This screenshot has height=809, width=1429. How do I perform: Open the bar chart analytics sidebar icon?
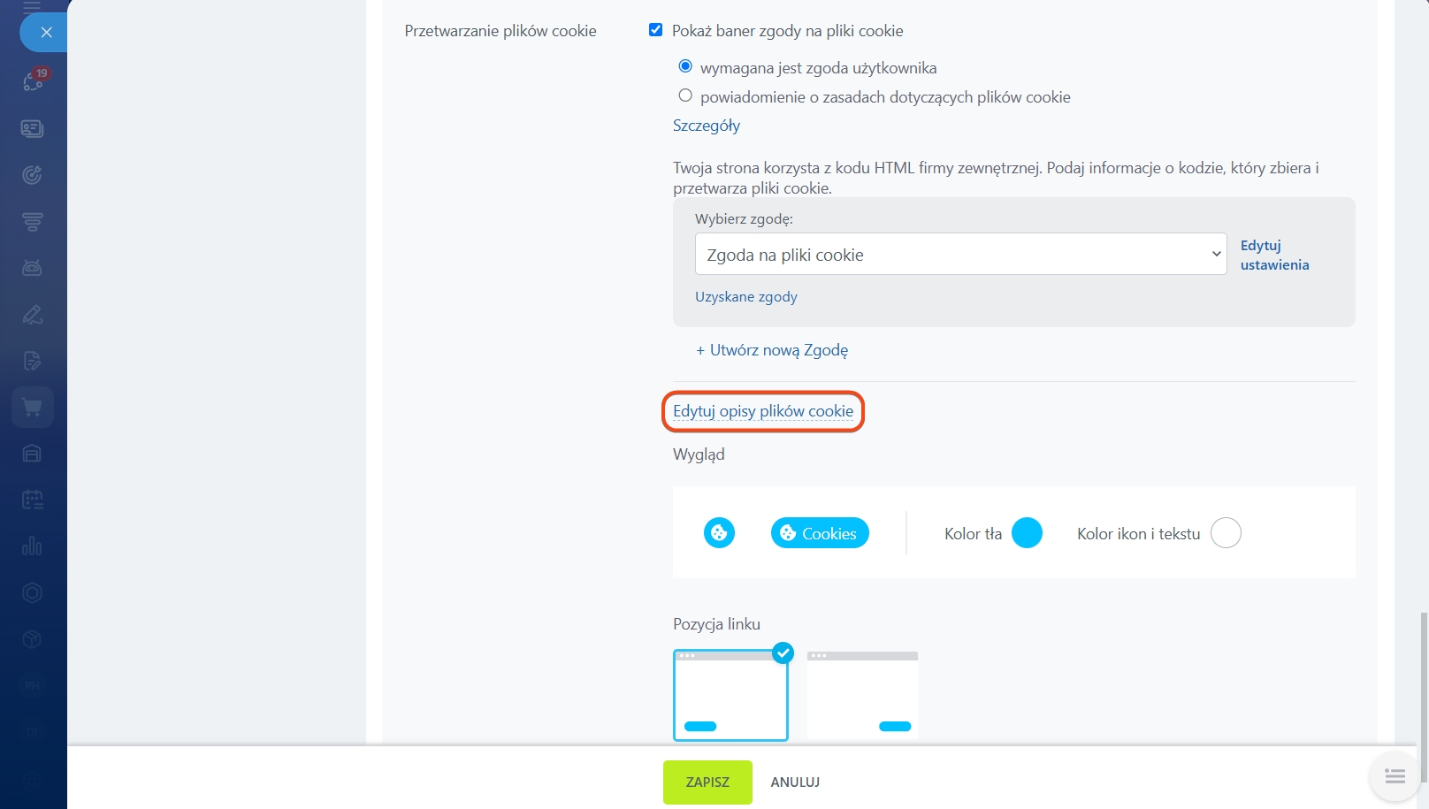click(x=33, y=546)
